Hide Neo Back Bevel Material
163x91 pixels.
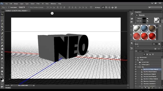coord(135,76)
